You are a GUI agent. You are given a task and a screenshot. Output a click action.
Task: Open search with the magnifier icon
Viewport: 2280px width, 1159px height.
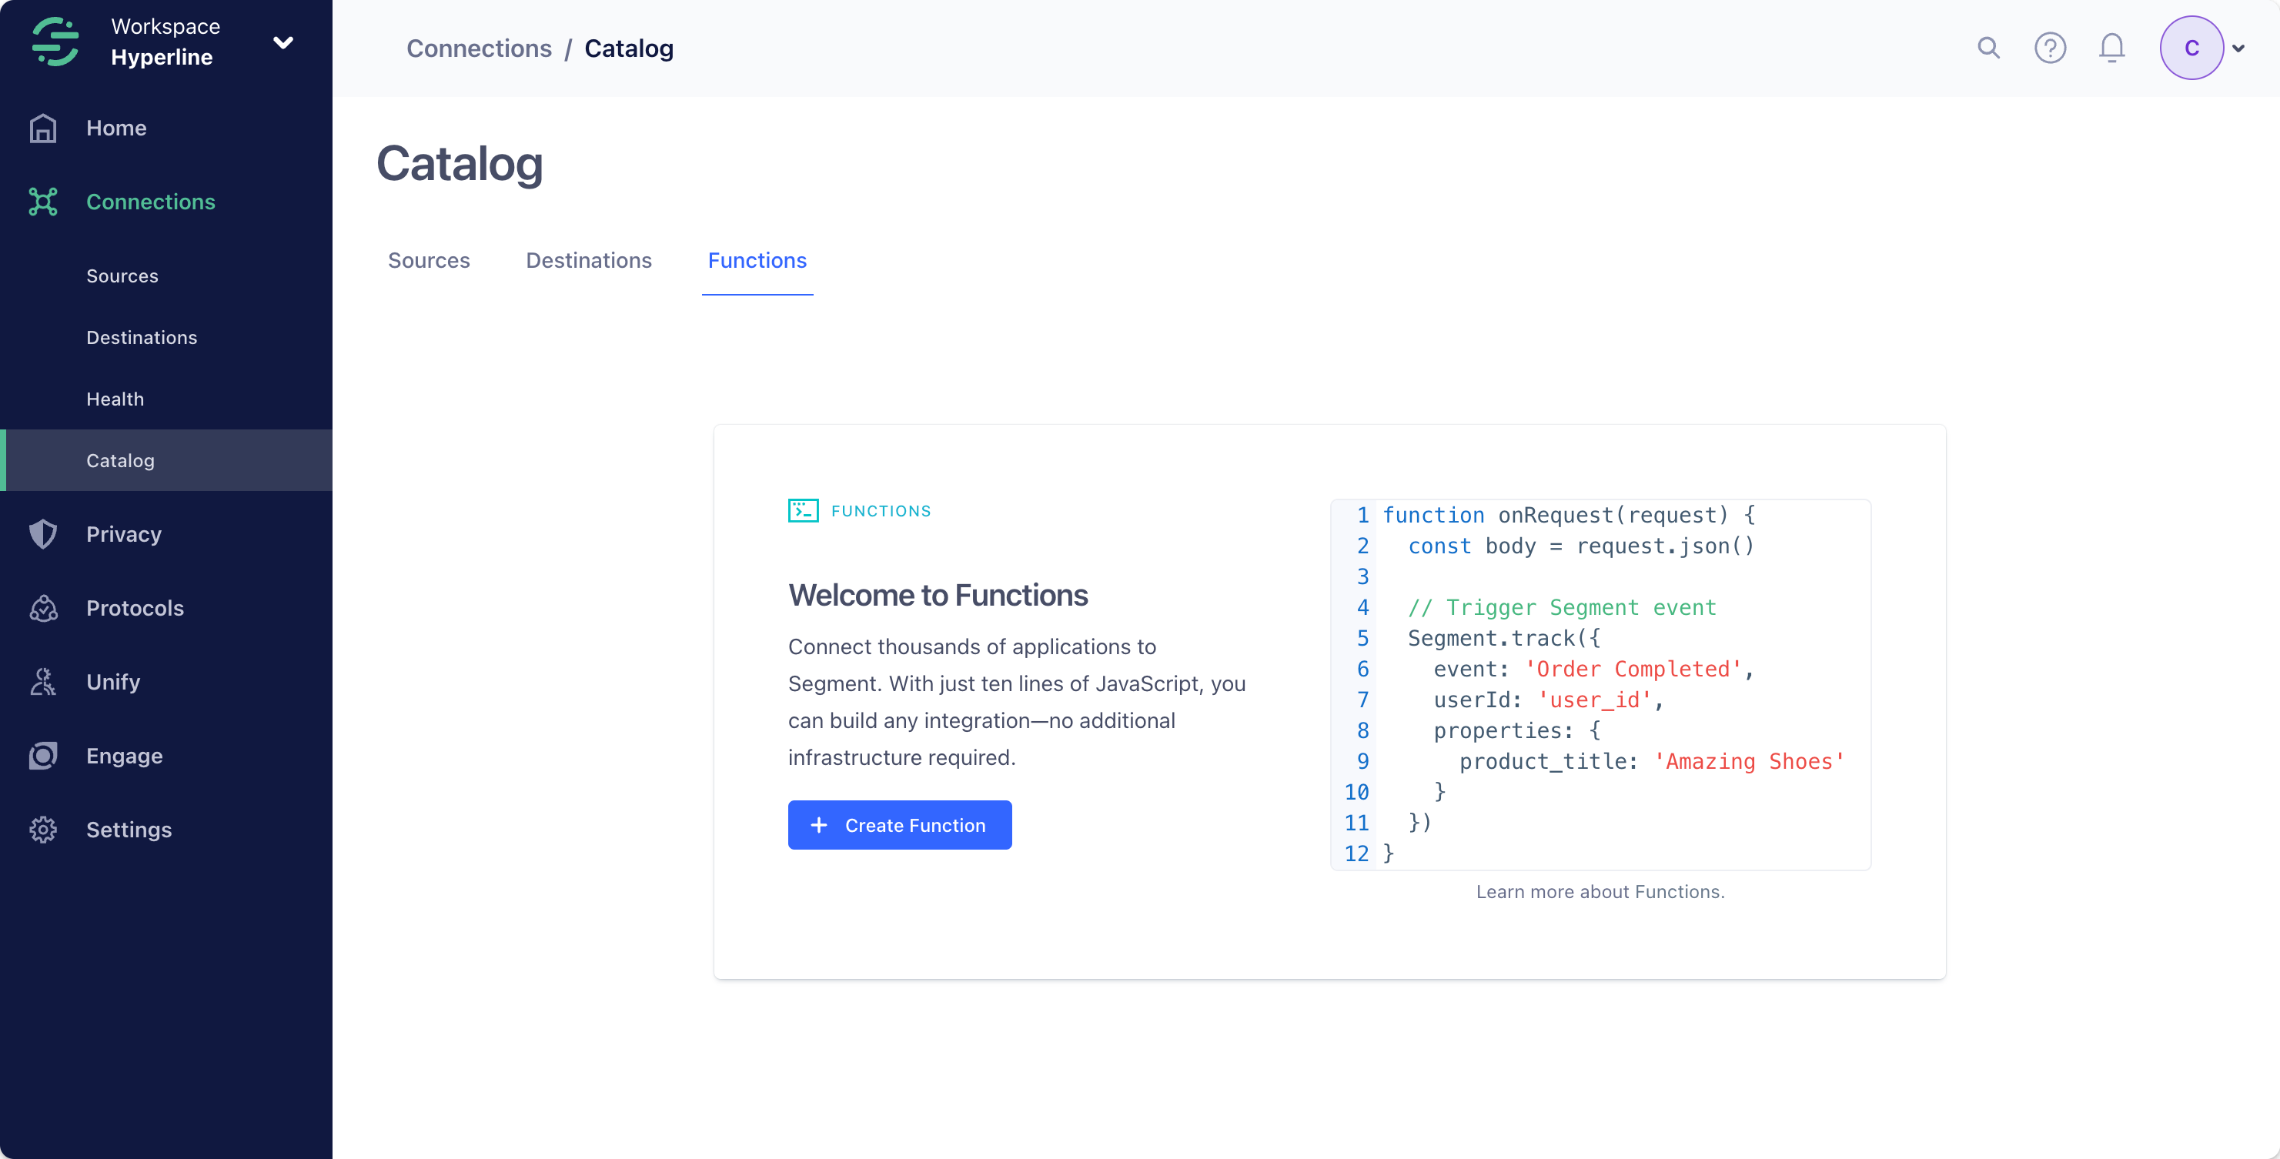[1989, 48]
